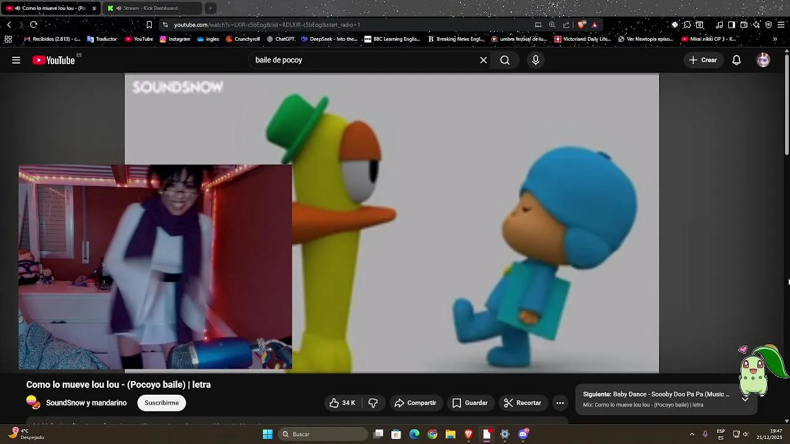
Task: Clear the search box with the X
Action: (483, 60)
